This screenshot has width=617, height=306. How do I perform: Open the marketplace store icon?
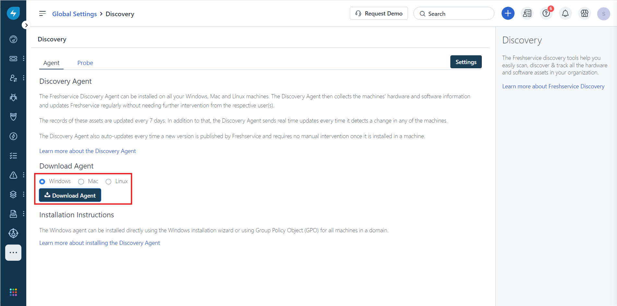585,14
